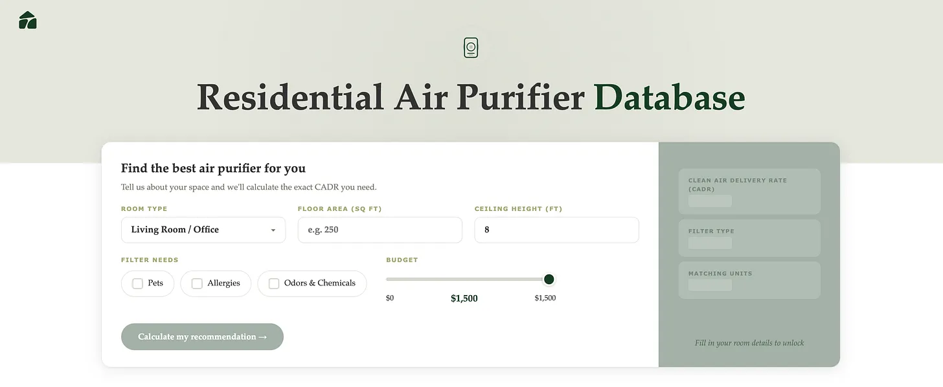Check the Odors & Chemicals filter
The image size is (943, 387).
point(273,283)
